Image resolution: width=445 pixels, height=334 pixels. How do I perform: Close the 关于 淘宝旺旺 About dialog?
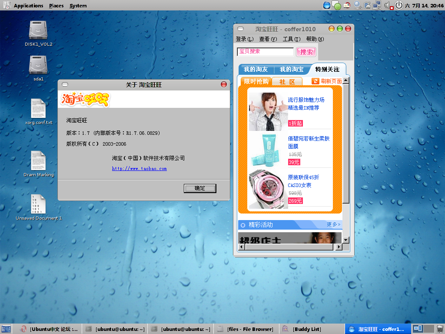point(224,84)
